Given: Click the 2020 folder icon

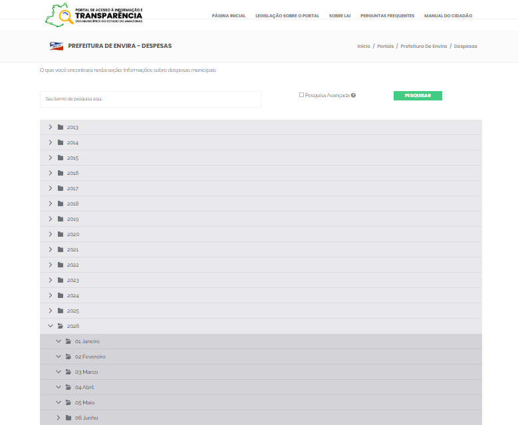Looking at the screenshot, I should click(x=61, y=234).
